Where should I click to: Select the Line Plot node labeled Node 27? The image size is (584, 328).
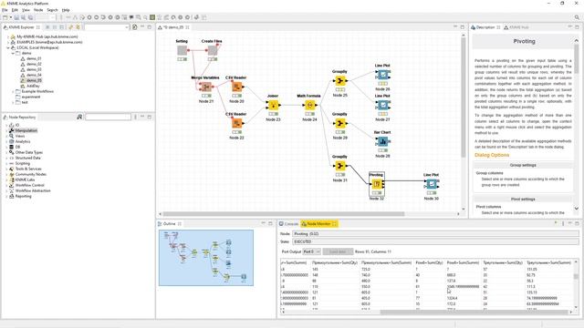tap(382, 106)
